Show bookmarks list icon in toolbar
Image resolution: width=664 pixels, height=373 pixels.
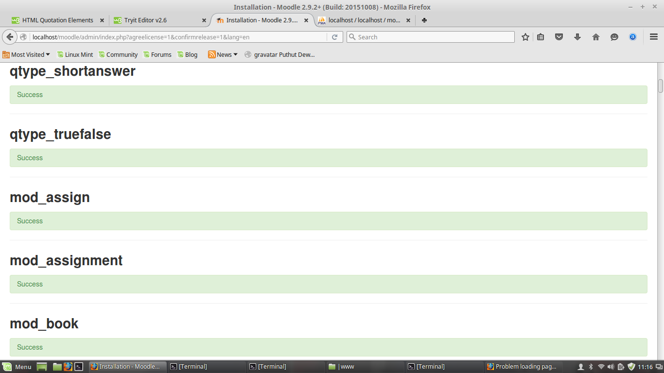(x=541, y=37)
